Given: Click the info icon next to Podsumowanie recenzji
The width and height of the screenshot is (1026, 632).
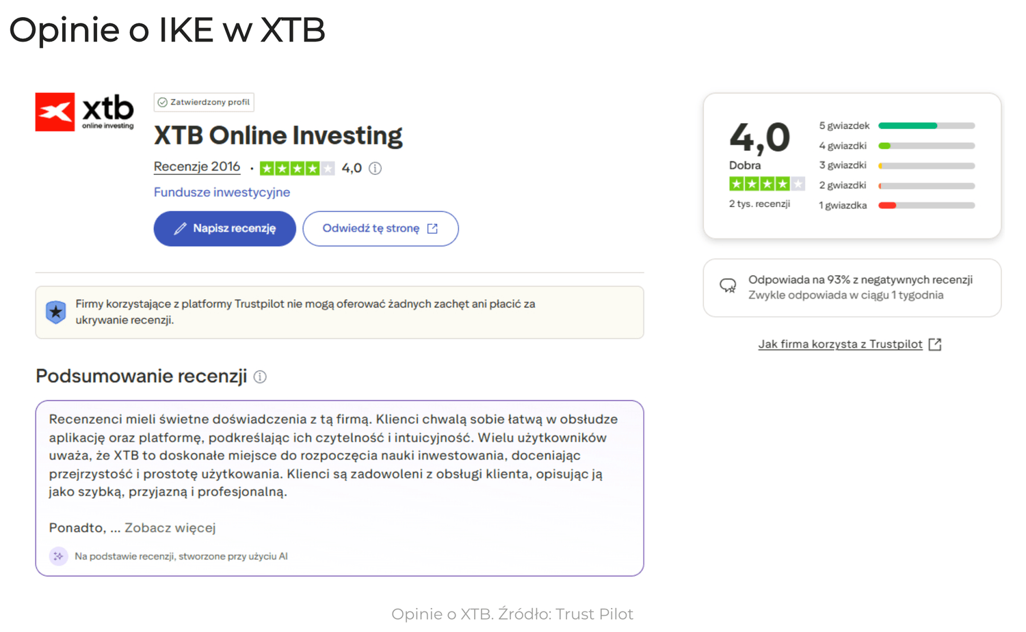Looking at the screenshot, I should tap(260, 376).
